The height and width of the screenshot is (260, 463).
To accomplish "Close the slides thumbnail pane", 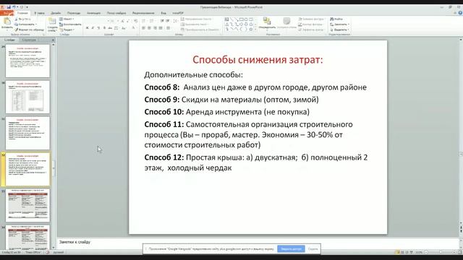I will [53, 40].
